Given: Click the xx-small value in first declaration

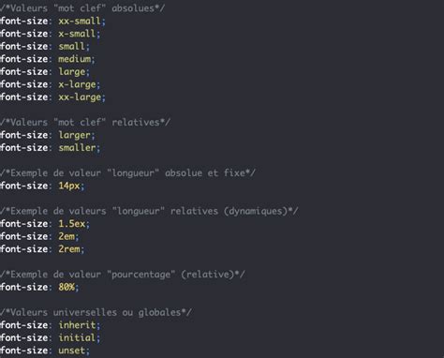Looking at the screenshot, I should 80,21.
